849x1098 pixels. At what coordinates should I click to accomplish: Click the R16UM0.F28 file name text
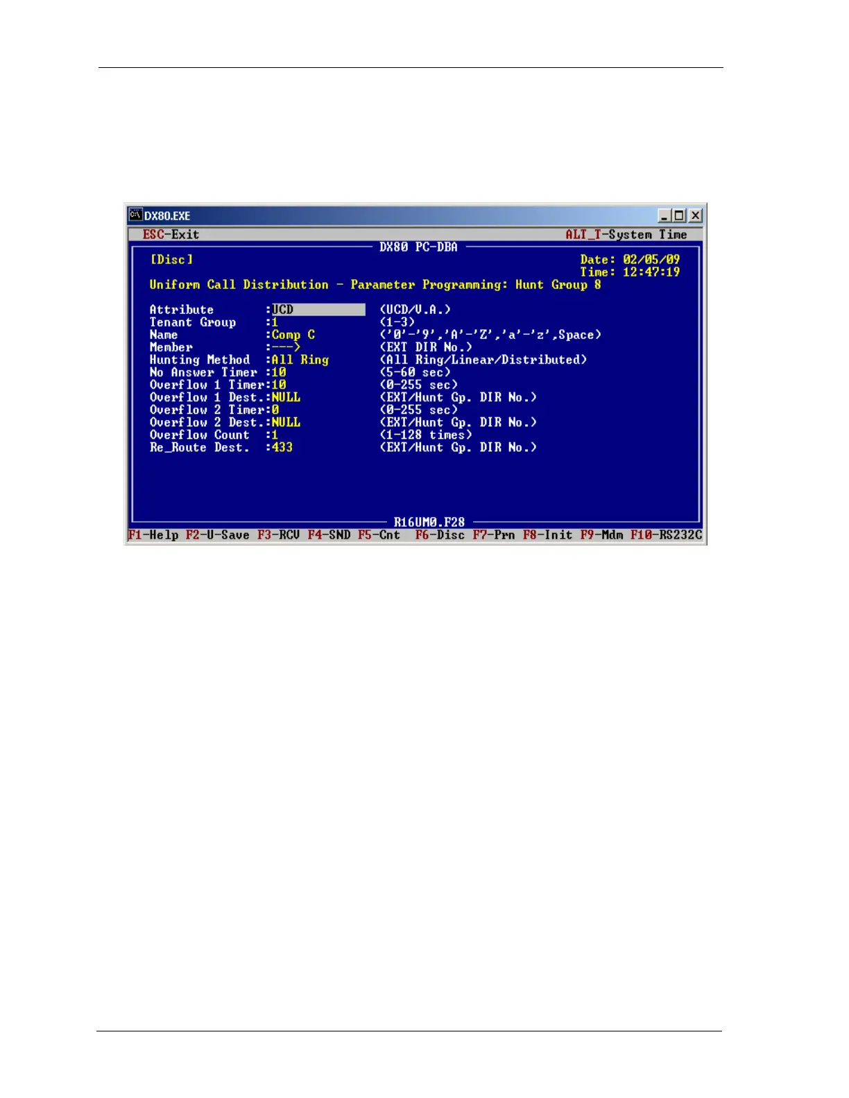tap(429, 522)
